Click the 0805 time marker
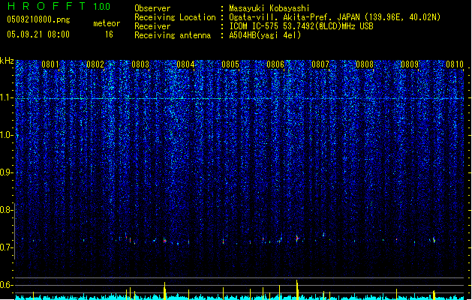The width and height of the screenshot is (472, 300). click(x=230, y=64)
